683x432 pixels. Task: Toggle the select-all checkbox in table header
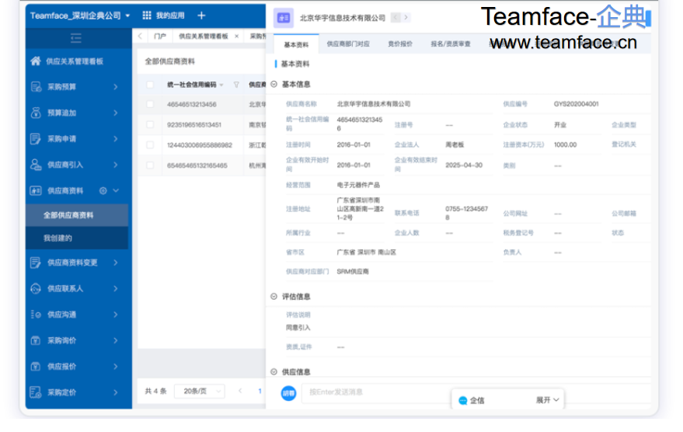point(150,85)
